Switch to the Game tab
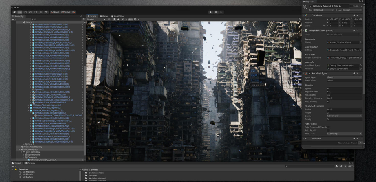Screen dimensions: 376x182 (104, 16)
